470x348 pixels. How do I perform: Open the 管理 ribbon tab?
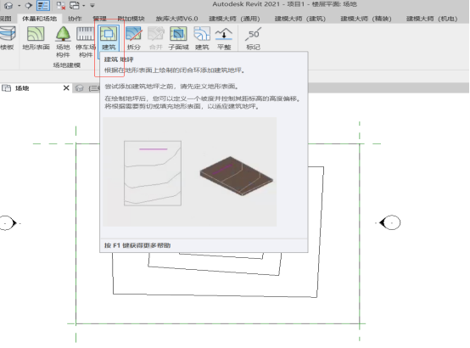pyautogui.click(x=99, y=19)
